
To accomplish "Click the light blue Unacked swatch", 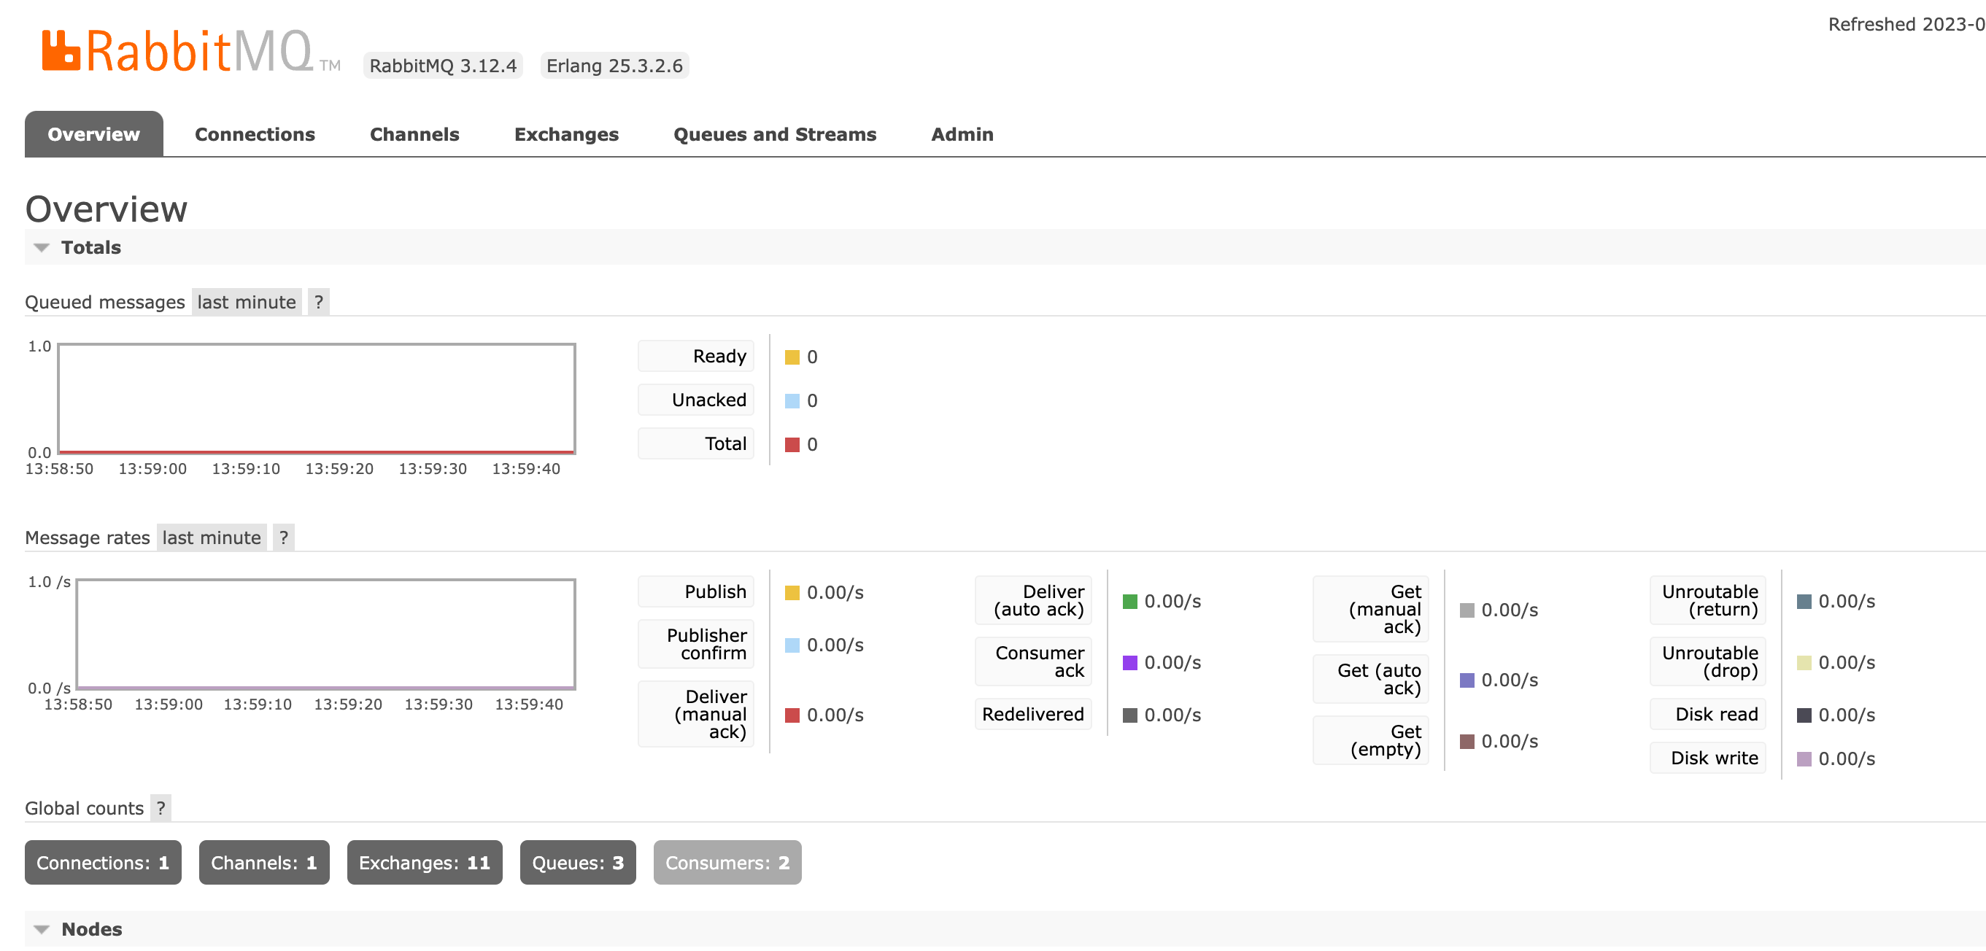I will [x=792, y=402].
